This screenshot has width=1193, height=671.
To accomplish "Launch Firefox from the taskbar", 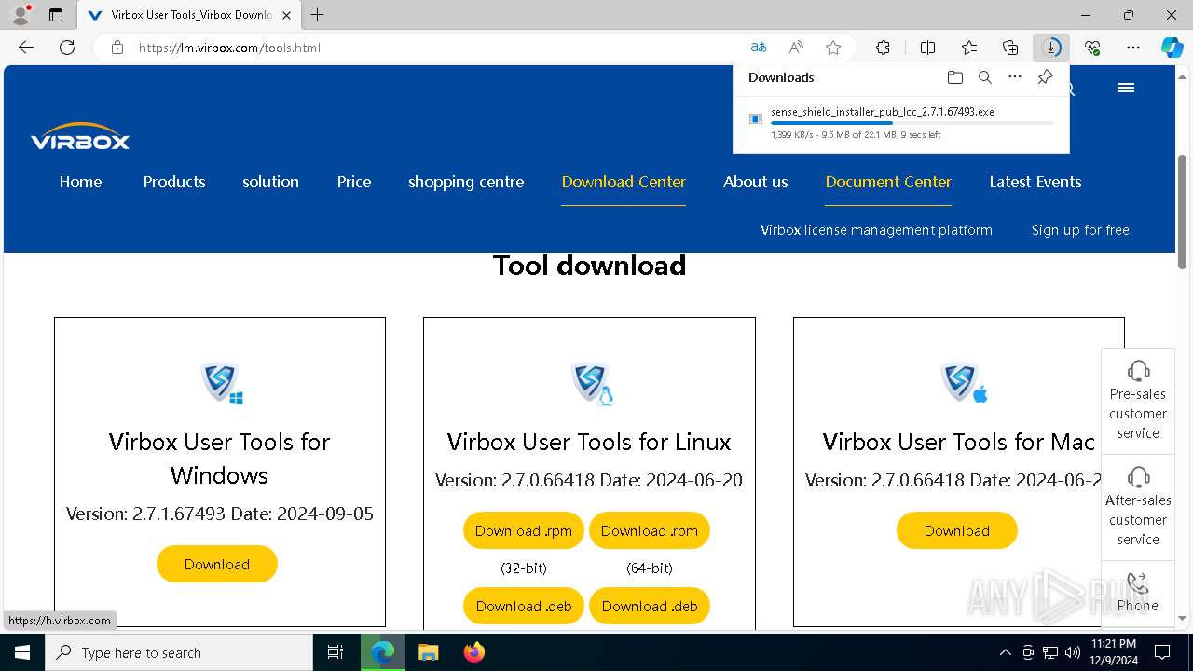I will 474,652.
